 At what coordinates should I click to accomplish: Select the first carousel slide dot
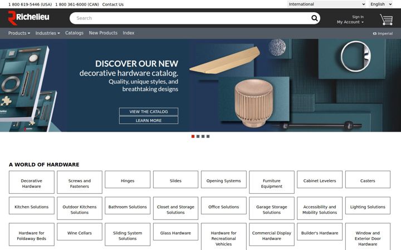193,137
